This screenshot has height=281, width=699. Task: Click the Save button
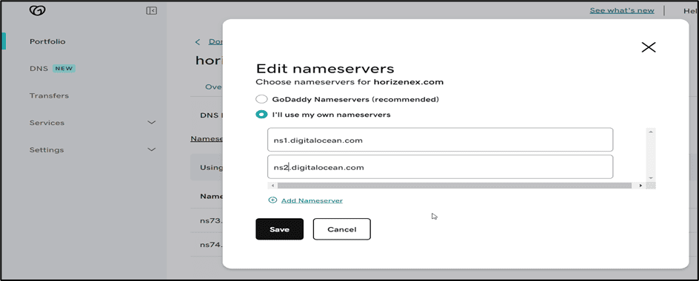[279, 229]
